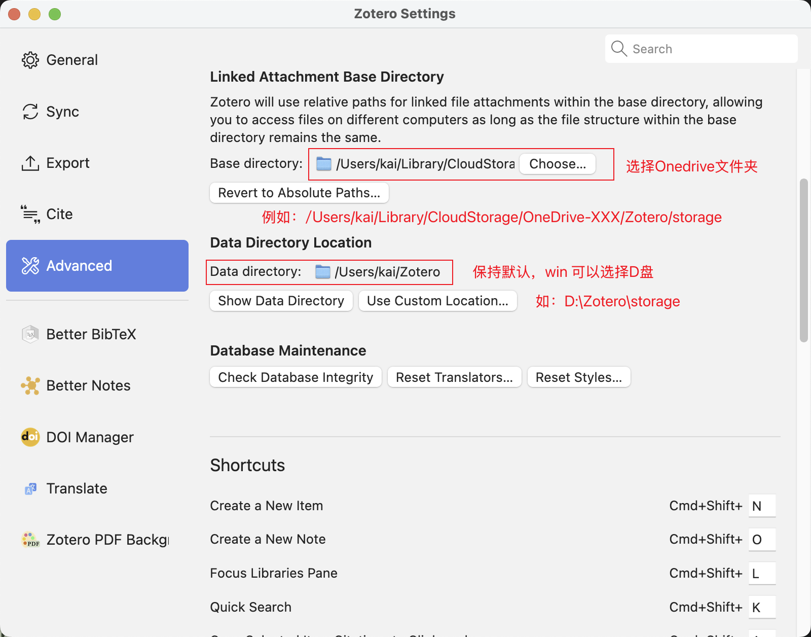Click the Create a New Item shortcut field
The width and height of the screenshot is (811, 637).
coord(762,506)
